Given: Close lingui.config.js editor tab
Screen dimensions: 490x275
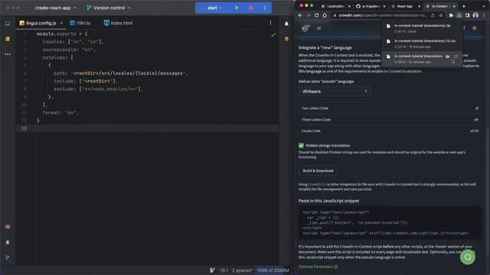Looking at the screenshot, I should [x=61, y=23].
